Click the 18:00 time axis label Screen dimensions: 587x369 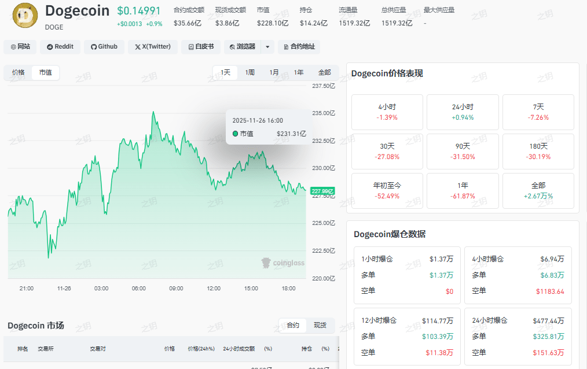[x=288, y=289]
